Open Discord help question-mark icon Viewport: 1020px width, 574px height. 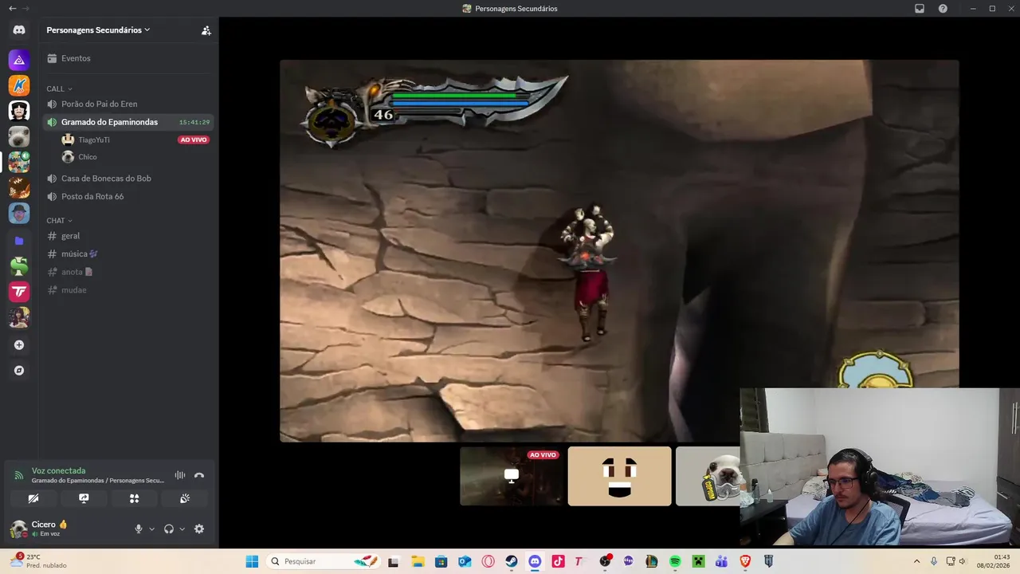943,9
